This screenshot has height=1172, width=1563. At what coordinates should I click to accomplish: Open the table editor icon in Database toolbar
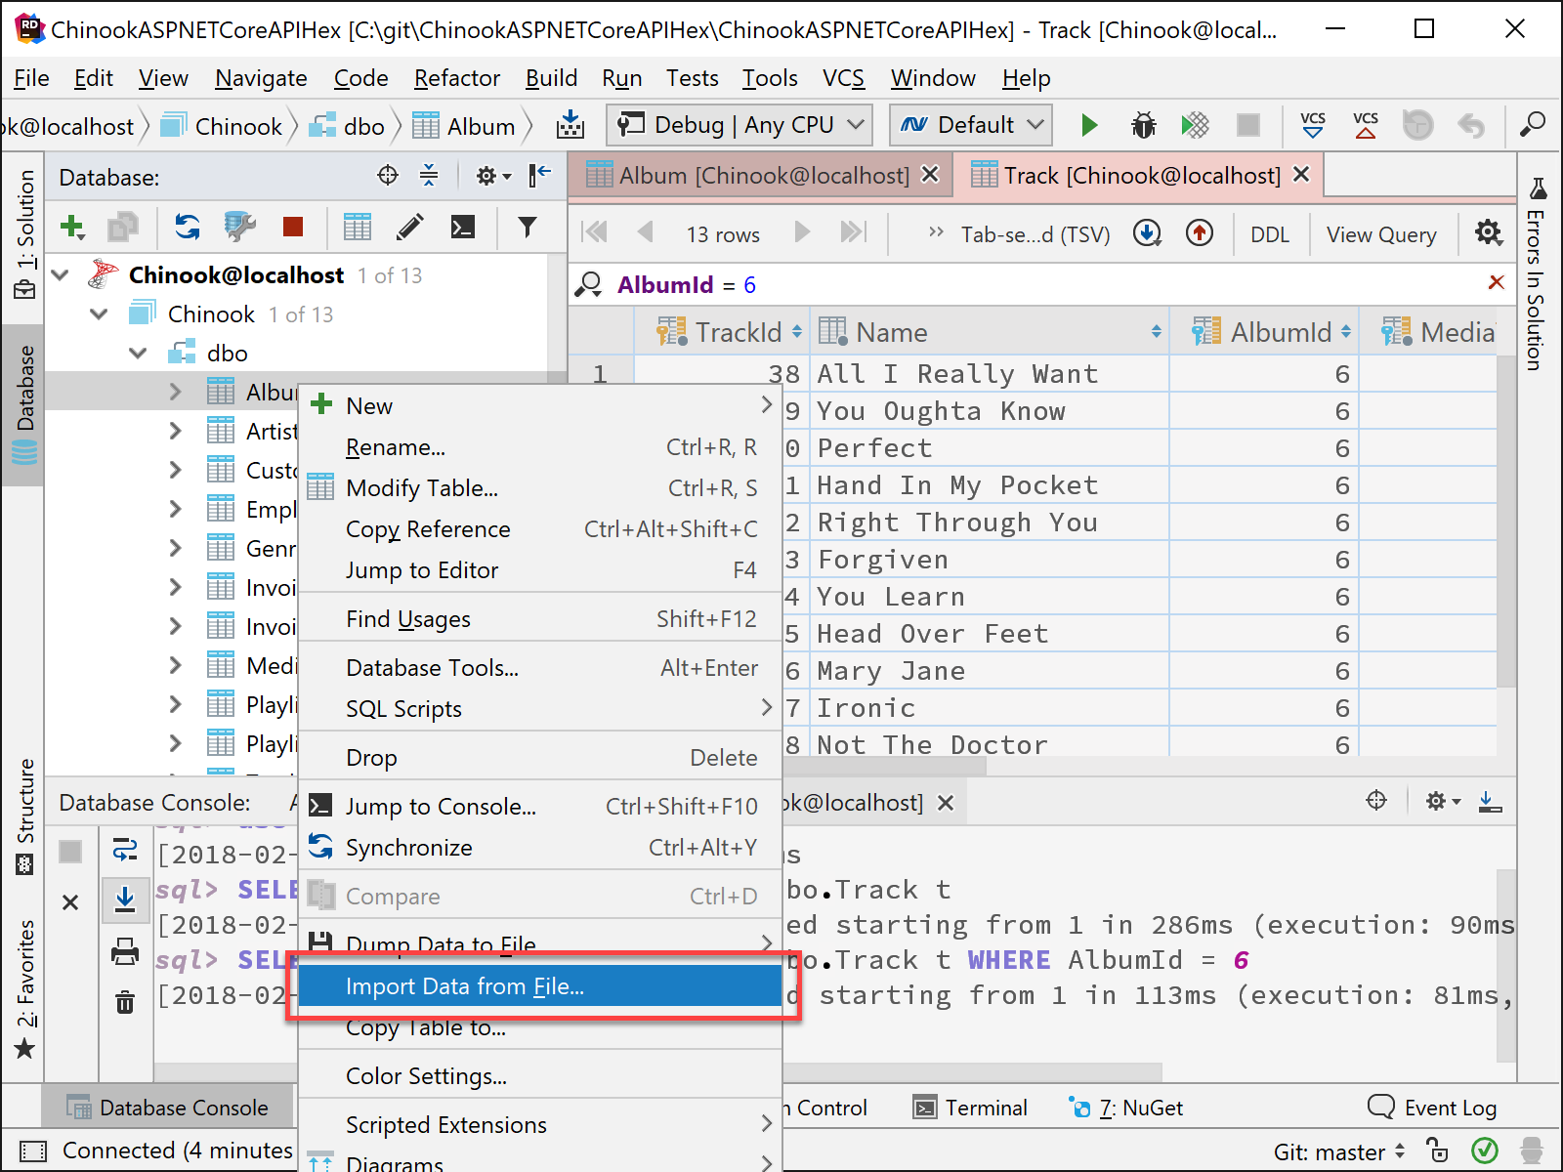[358, 228]
